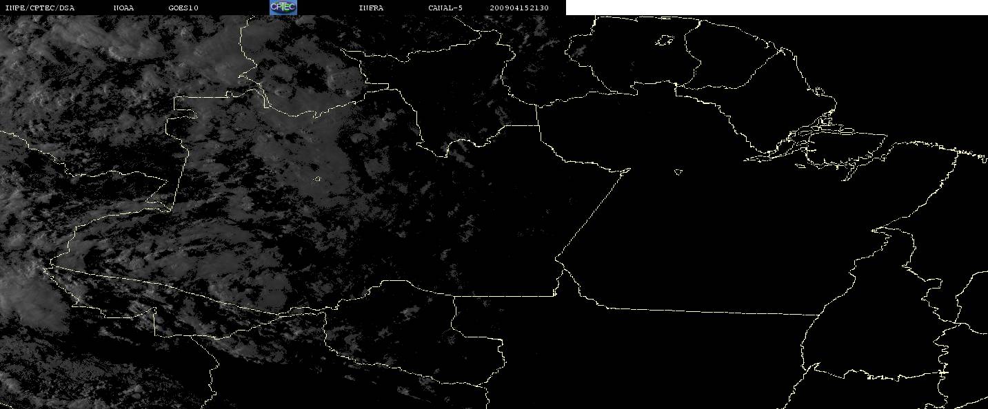Click the white blank bar at top right

click(x=776, y=7)
